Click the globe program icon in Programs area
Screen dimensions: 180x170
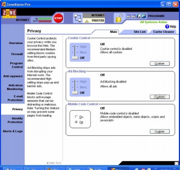[139, 16]
